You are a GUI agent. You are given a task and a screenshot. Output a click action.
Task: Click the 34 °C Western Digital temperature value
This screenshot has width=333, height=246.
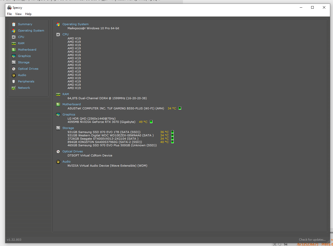pos(164,135)
